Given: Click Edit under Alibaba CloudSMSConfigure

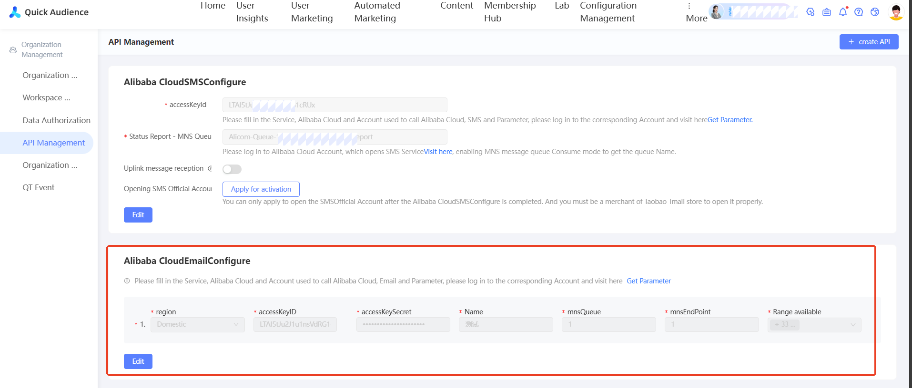Looking at the screenshot, I should pos(138,215).
